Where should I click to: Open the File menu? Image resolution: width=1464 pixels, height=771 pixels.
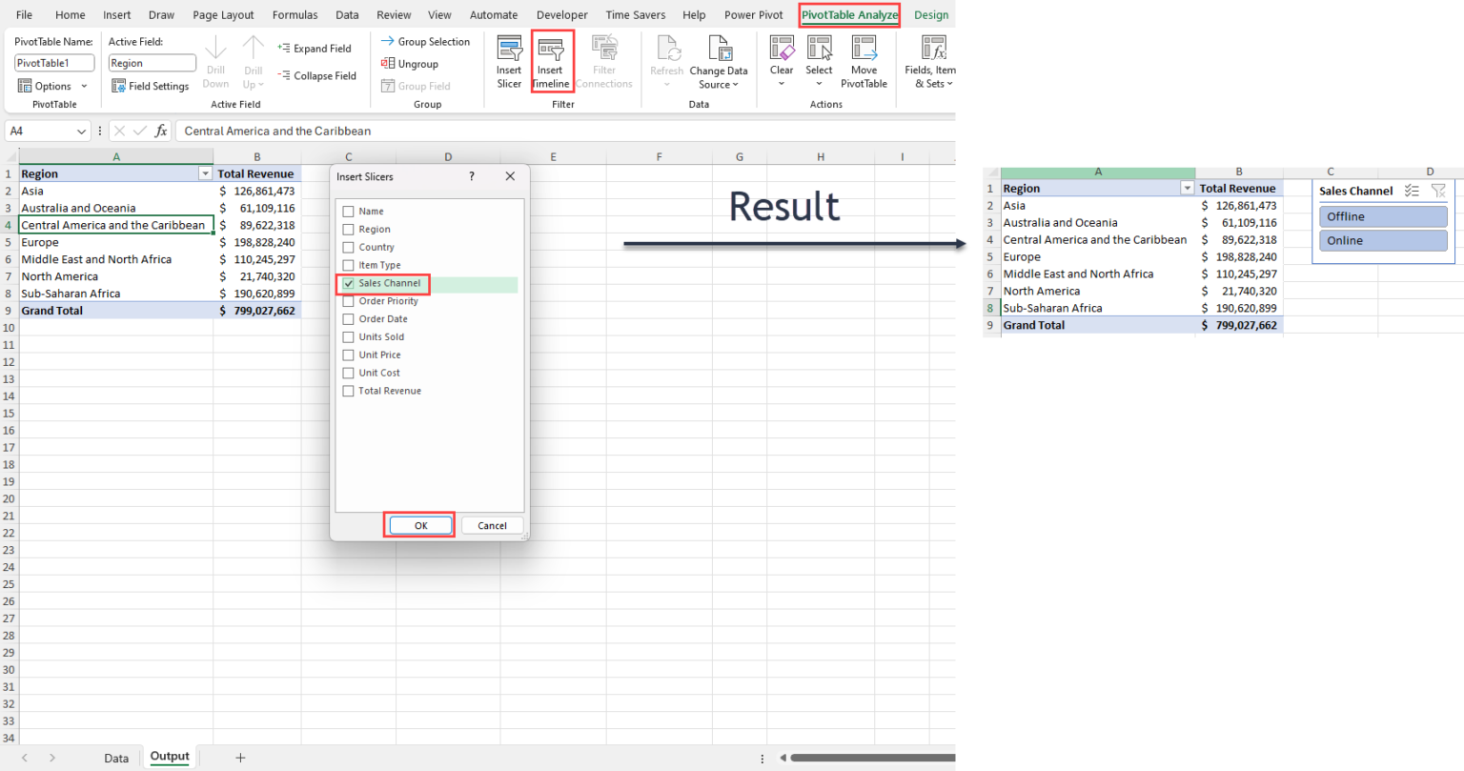(24, 15)
